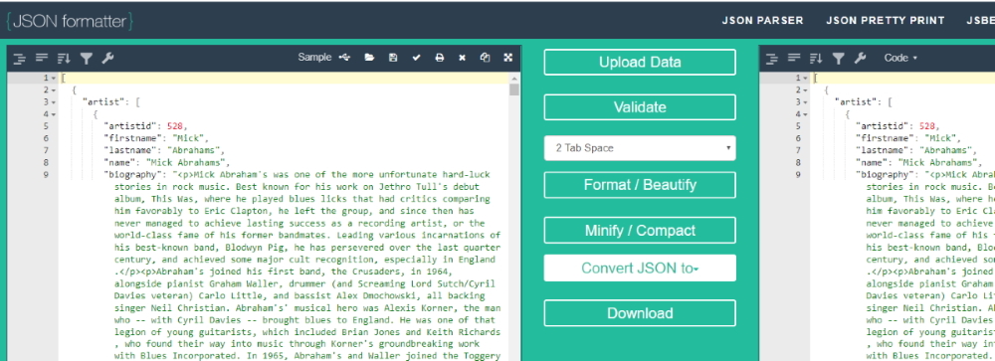Click "lastname": "Abrahams" line in left editor
The width and height of the screenshot is (995, 361).
coord(164,150)
